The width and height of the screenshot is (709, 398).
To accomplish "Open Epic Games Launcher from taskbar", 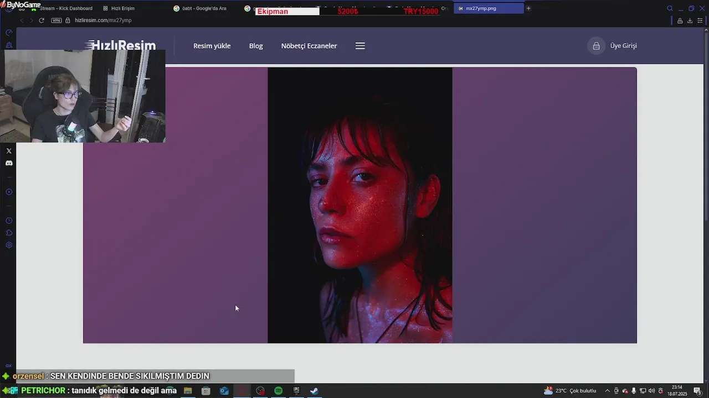I will 296,391.
